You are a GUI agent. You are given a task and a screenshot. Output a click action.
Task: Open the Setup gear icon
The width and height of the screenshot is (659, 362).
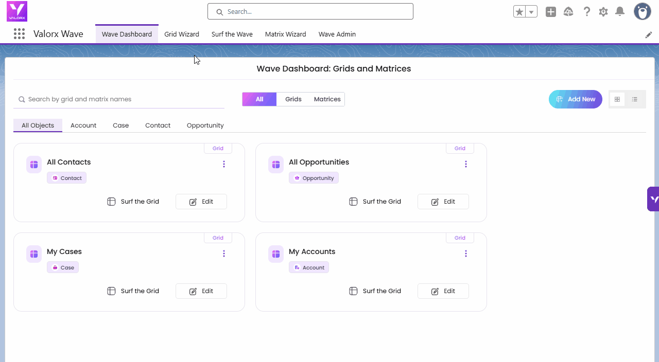pyautogui.click(x=603, y=12)
